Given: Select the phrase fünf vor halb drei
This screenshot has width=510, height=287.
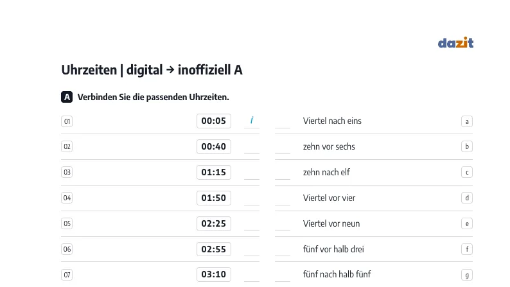Looking at the screenshot, I should point(333,249).
